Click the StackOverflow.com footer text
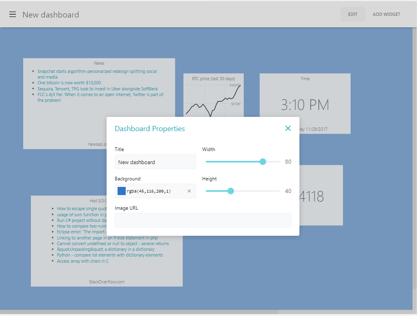Image resolution: width=417 pixels, height=316 pixels. (x=107, y=282)
